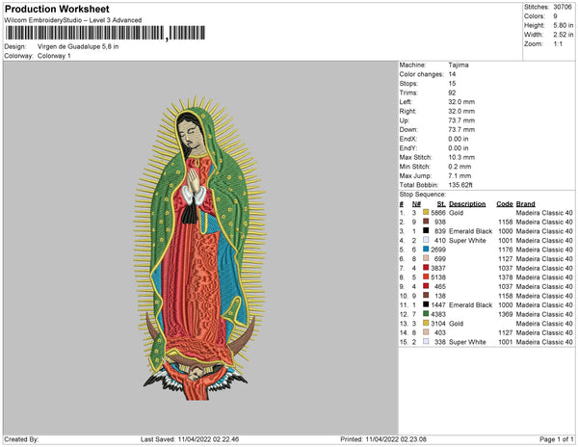Image resolution: width=578 pixels, height=447 pixels.
Task: Click the Production Worksheet title
Action: [57, 10]
